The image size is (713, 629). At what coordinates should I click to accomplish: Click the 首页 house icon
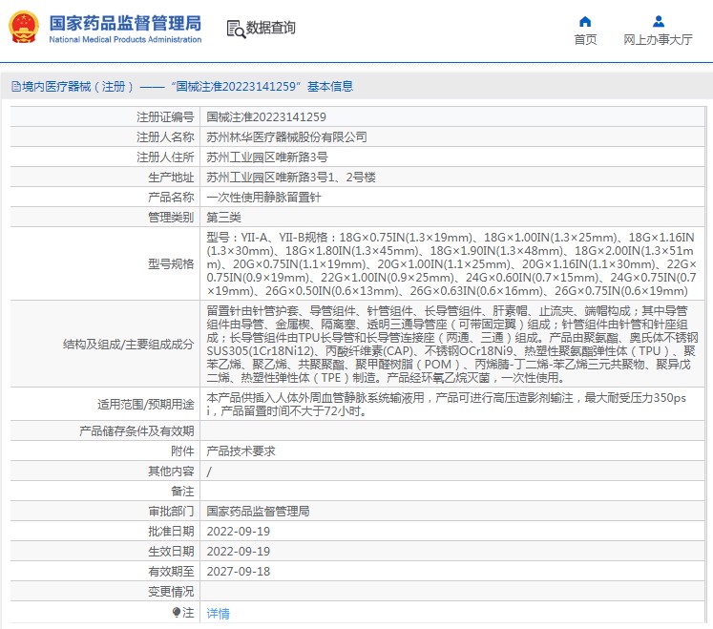[585, 21]
